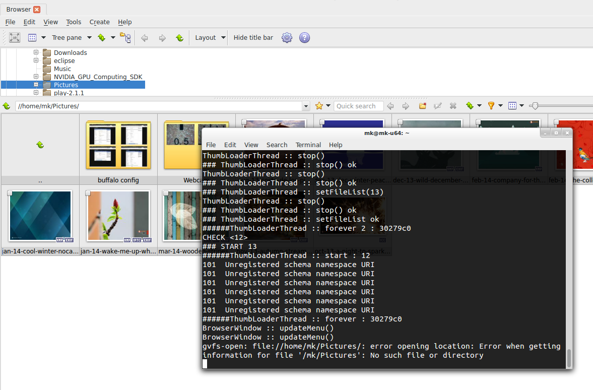
Task: Click the yellow star bookmarks icon
Action: (319, 106)
